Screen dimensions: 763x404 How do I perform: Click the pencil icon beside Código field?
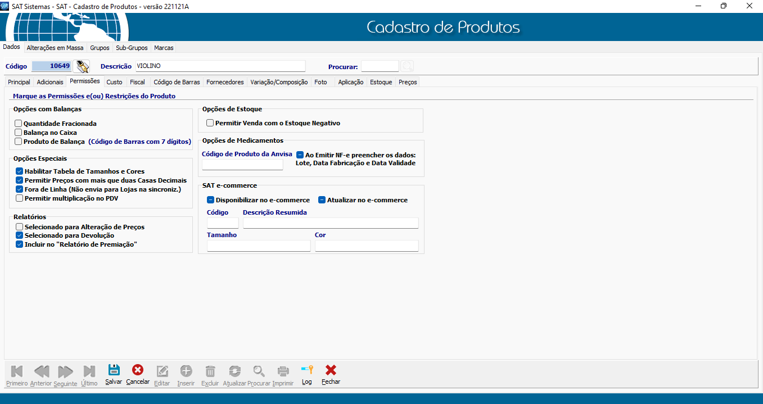point(82,66)
